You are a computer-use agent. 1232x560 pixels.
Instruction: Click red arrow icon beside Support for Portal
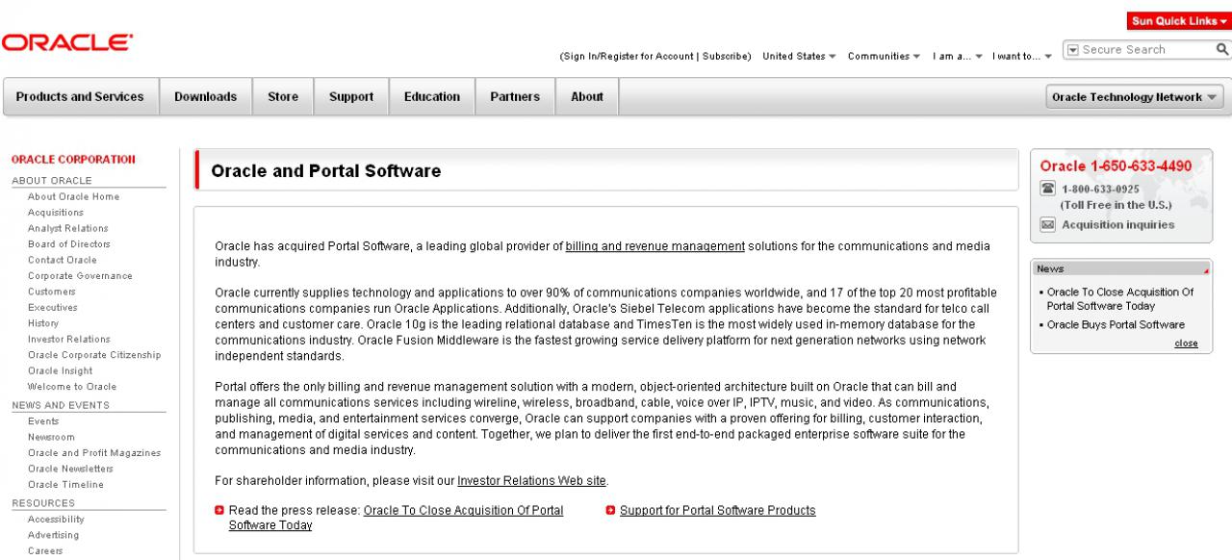click(x=611, y=511)
